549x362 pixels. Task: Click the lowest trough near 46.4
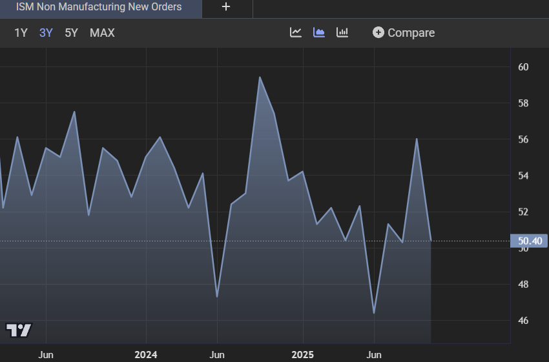374,313
